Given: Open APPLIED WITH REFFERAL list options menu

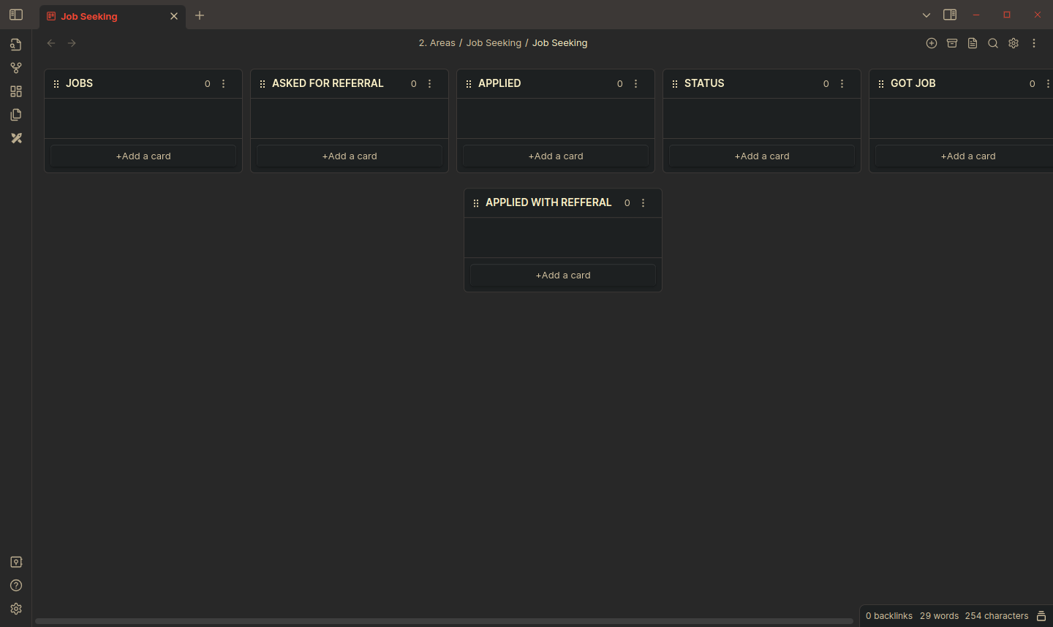Looking at the screenshot, I should pyautogui.click(x=643, y=203).
